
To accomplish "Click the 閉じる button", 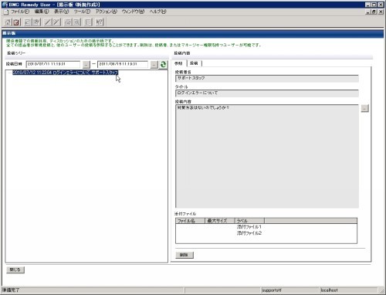I will [15, 270].
